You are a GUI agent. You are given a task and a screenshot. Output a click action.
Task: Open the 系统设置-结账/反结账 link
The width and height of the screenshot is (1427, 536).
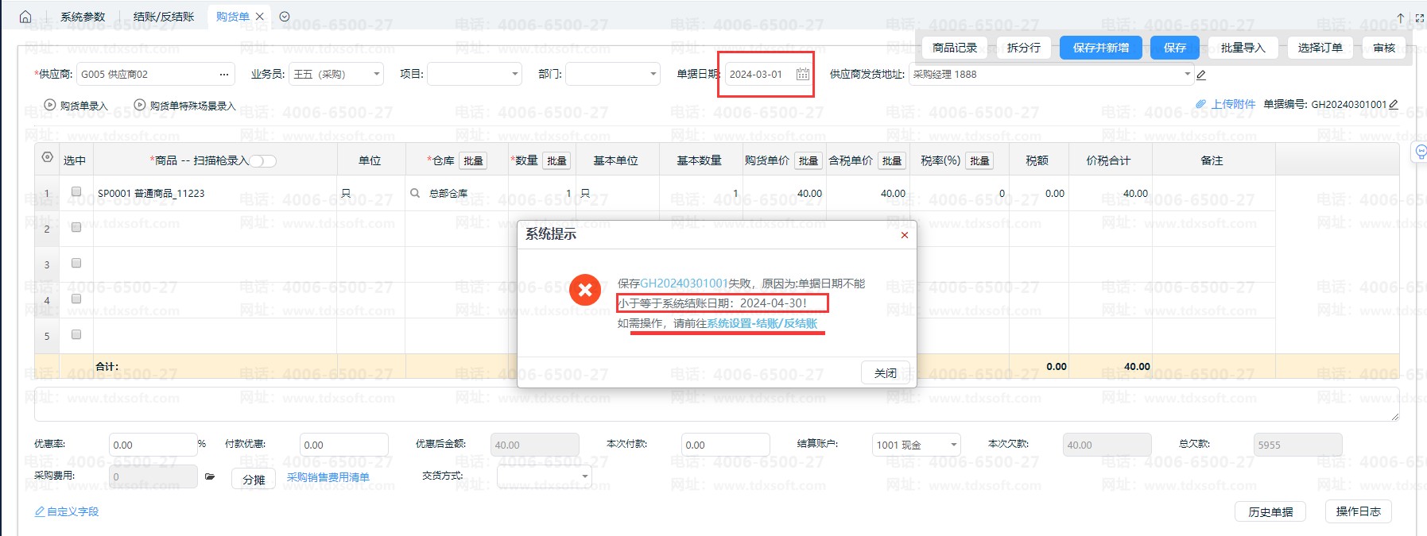[762, 323]
